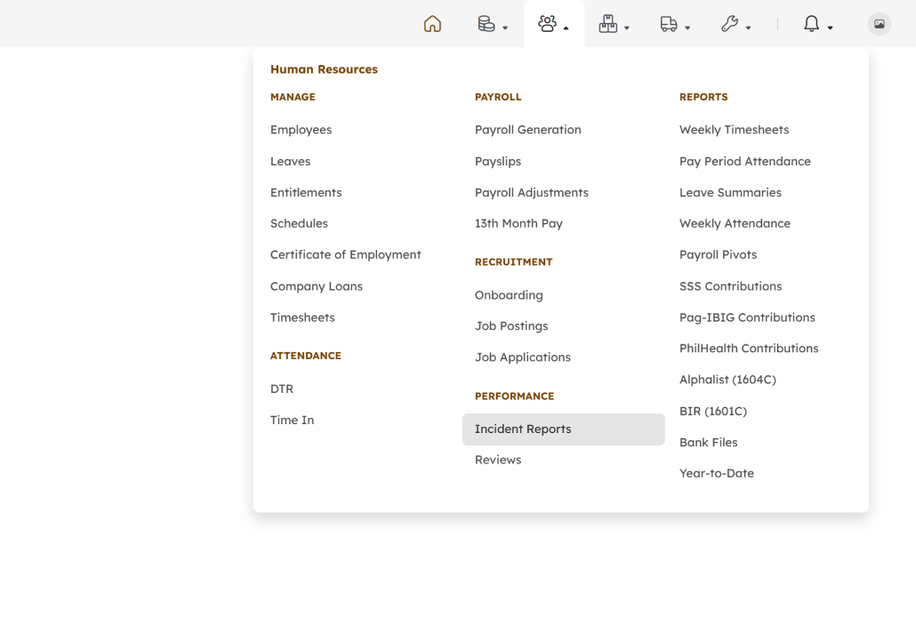Open PhilHealth Contributions report

click(x=749, y=349)
